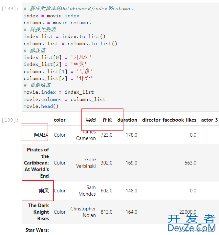Click the 563.0 facebook likes cell
The height and width of the screenshot is (235, 219).
190,163
